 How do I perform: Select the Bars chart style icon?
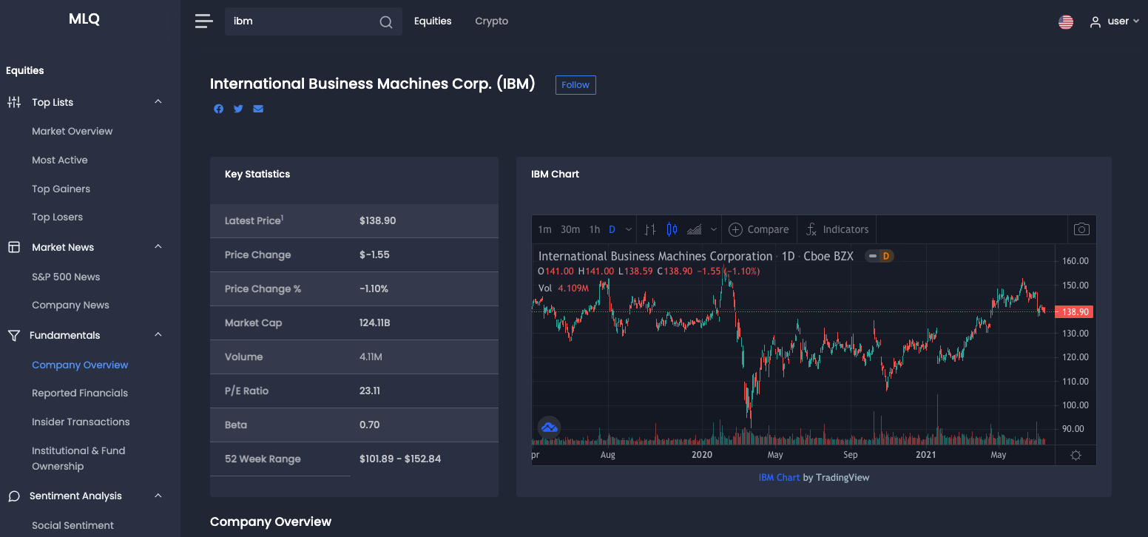click(650, 229)
